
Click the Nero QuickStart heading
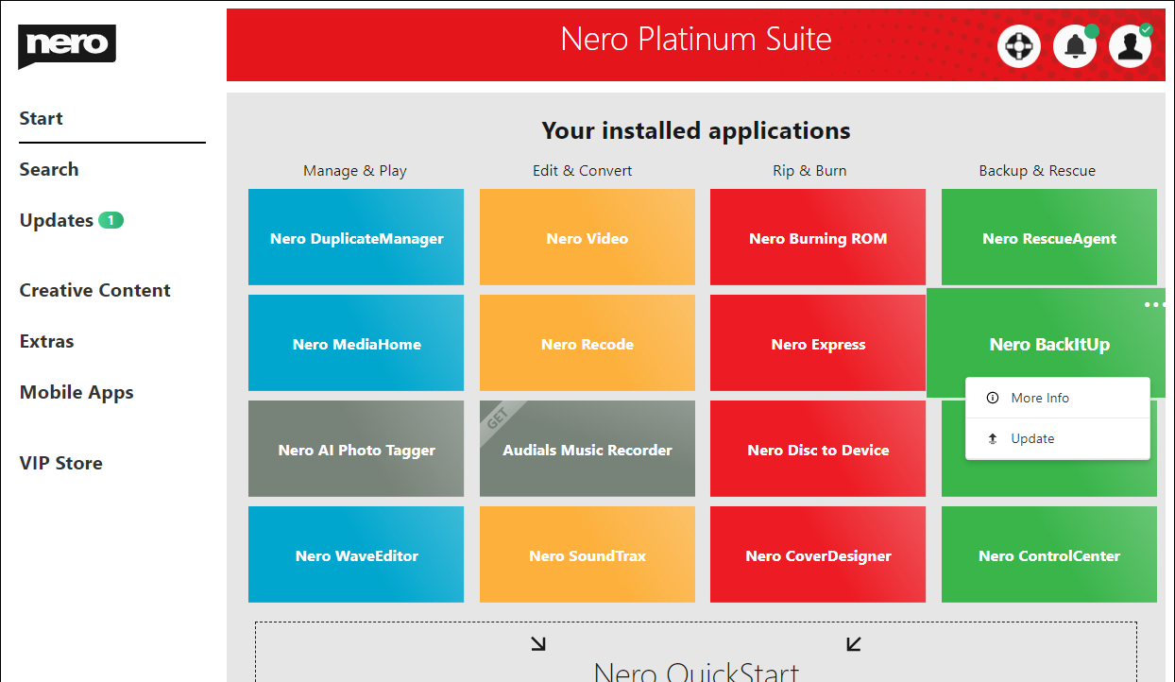tap(696, 673)
